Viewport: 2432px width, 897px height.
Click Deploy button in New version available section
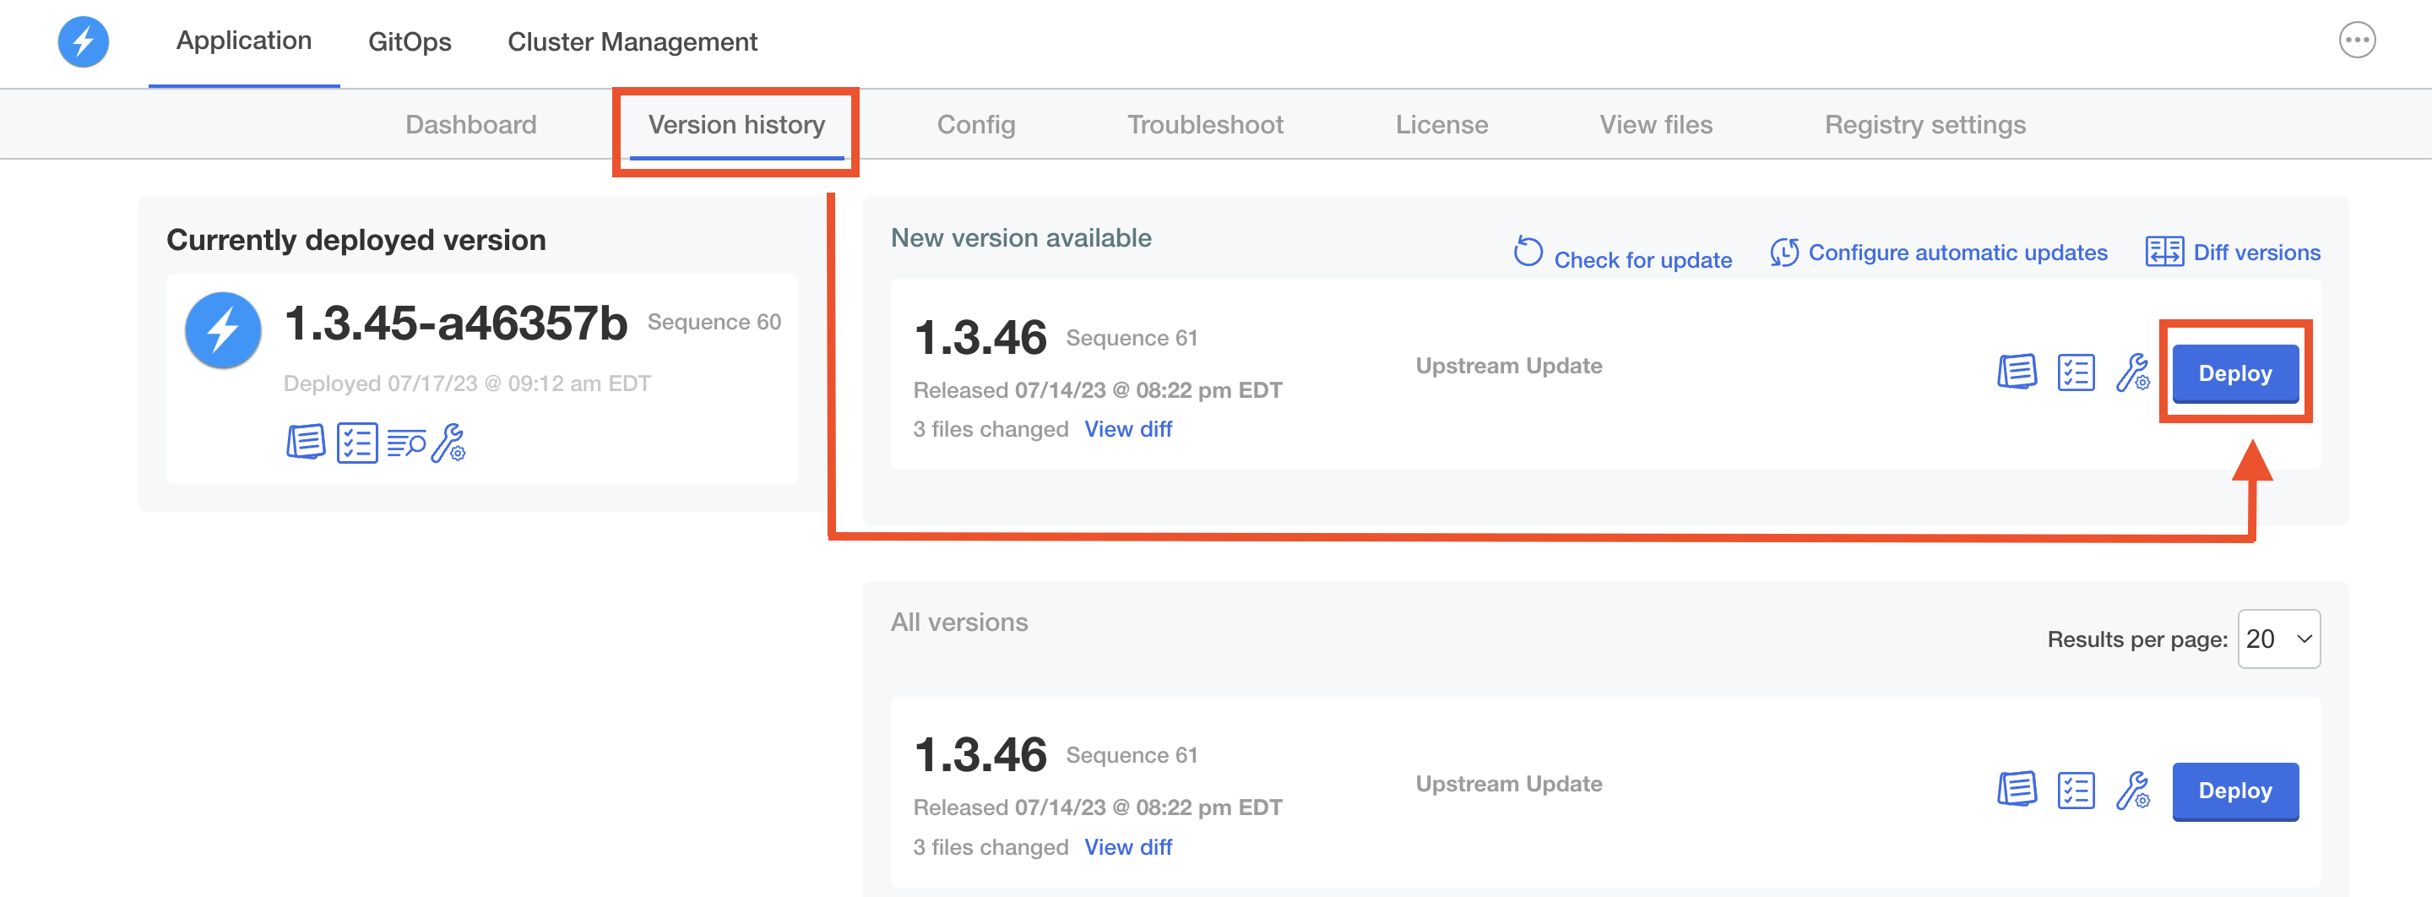point(2234,373)
